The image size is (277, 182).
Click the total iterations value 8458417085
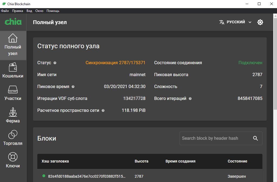[x=250, y=99]
